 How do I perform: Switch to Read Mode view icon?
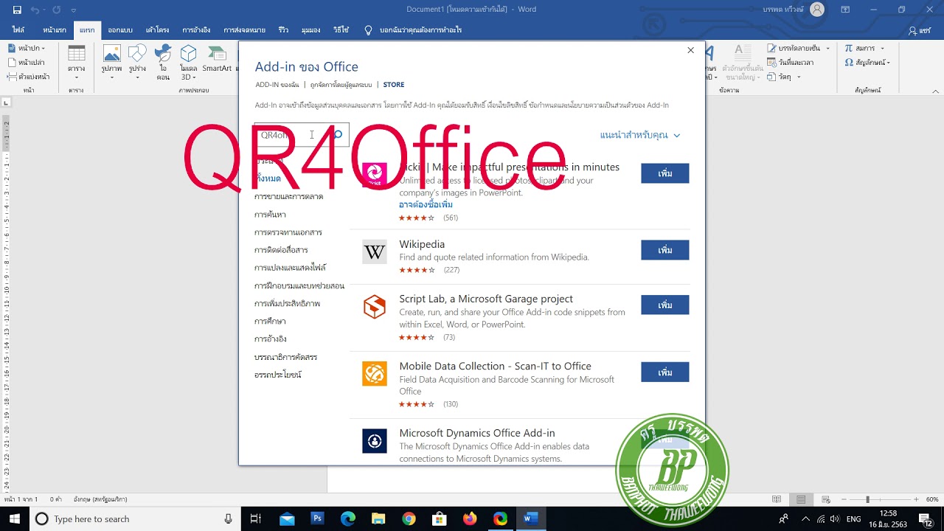click(776, 499)
